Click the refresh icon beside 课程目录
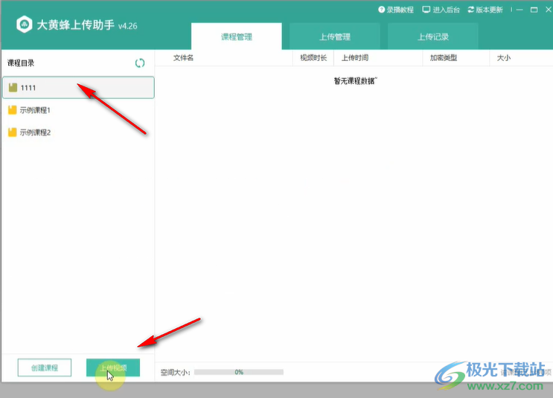 point(140,63)
